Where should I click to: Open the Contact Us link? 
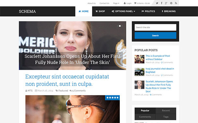pos(104,3)
